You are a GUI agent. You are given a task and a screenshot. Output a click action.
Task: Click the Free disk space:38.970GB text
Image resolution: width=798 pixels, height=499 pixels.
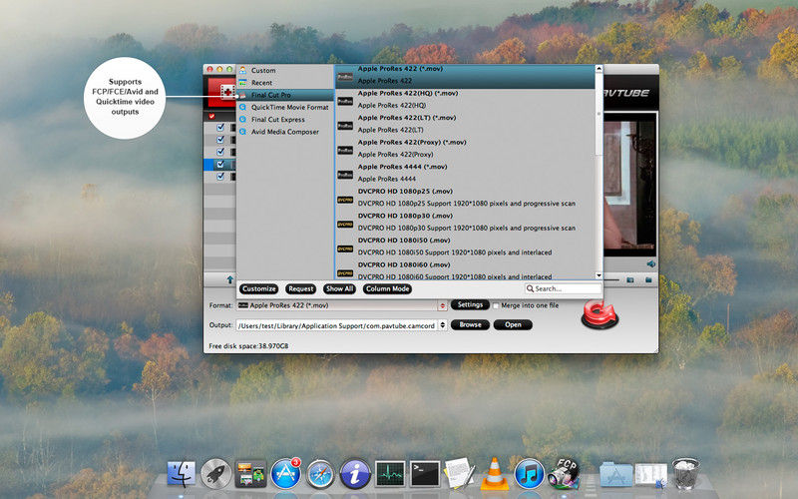(x=248, y=345)
